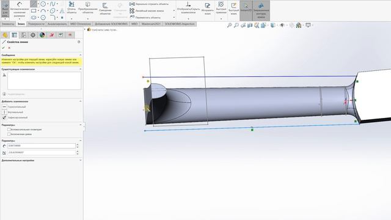This screenshot has width=391, height=220.
Task: Open the Spline tool dropdown arrow
Action: click(x=57, y=4)
